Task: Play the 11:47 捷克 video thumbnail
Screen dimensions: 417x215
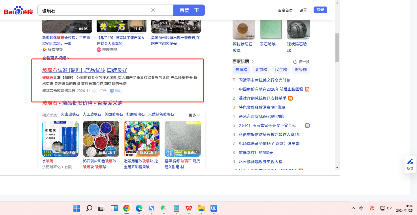Action: pos(122,27)
